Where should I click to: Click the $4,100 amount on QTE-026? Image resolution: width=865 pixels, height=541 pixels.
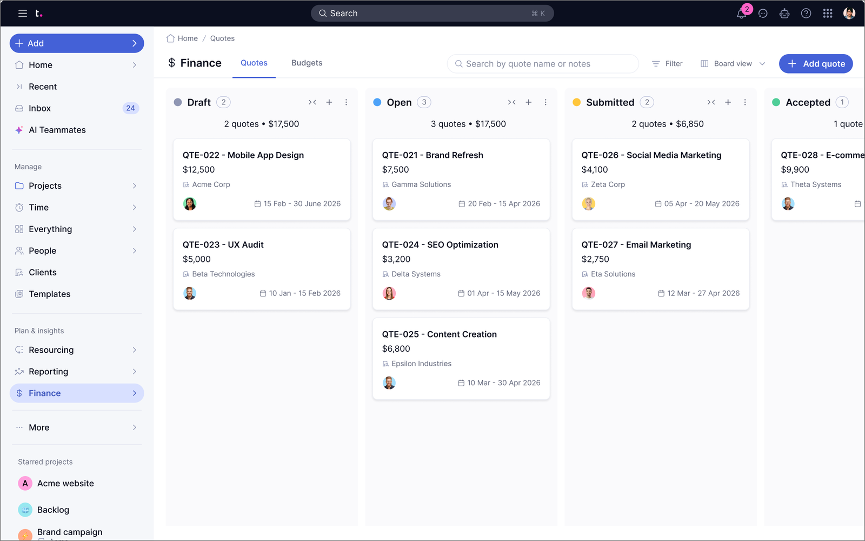pyautogui.click(x=595, y=169)
